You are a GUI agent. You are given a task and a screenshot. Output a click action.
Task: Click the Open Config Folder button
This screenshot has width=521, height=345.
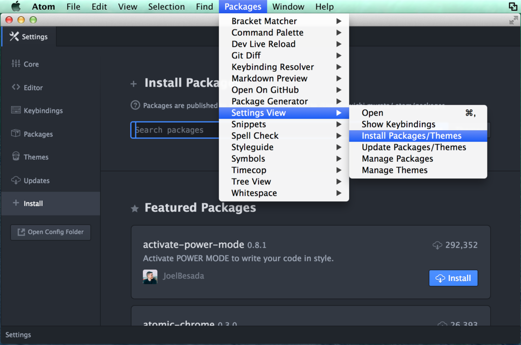[50, 232]
